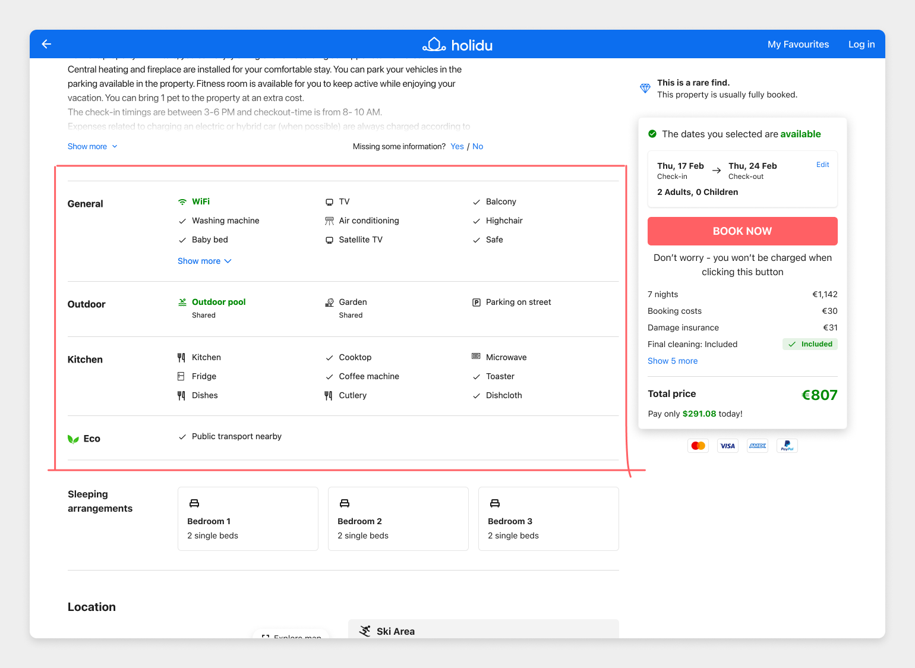The width and height of the screenshot is (915, 668).
Task: Click the AMEX payment icon
Action: pos(758,446)
